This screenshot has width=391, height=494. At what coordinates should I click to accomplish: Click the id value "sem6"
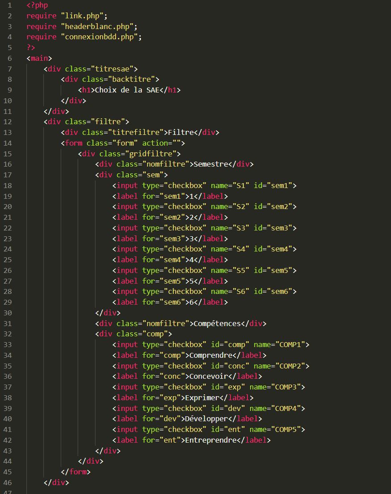(x=281, y=291)
